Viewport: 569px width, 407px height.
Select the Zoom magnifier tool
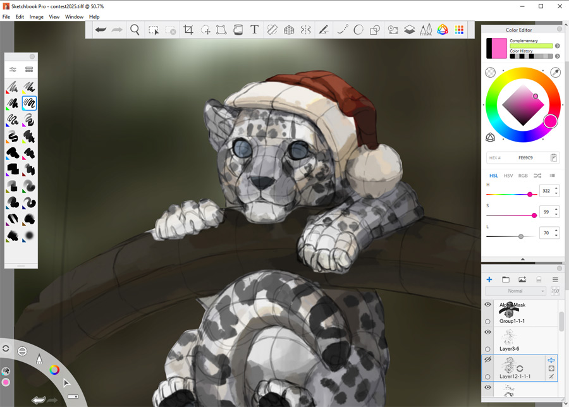[x=134, y=29]
